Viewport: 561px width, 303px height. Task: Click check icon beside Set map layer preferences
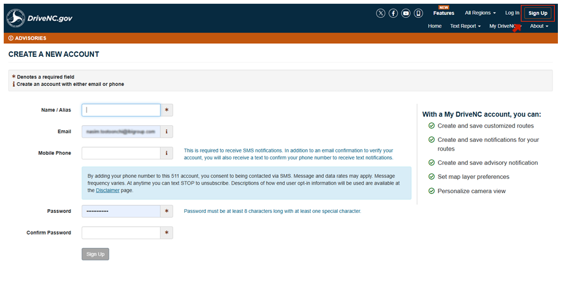point(432,176)
